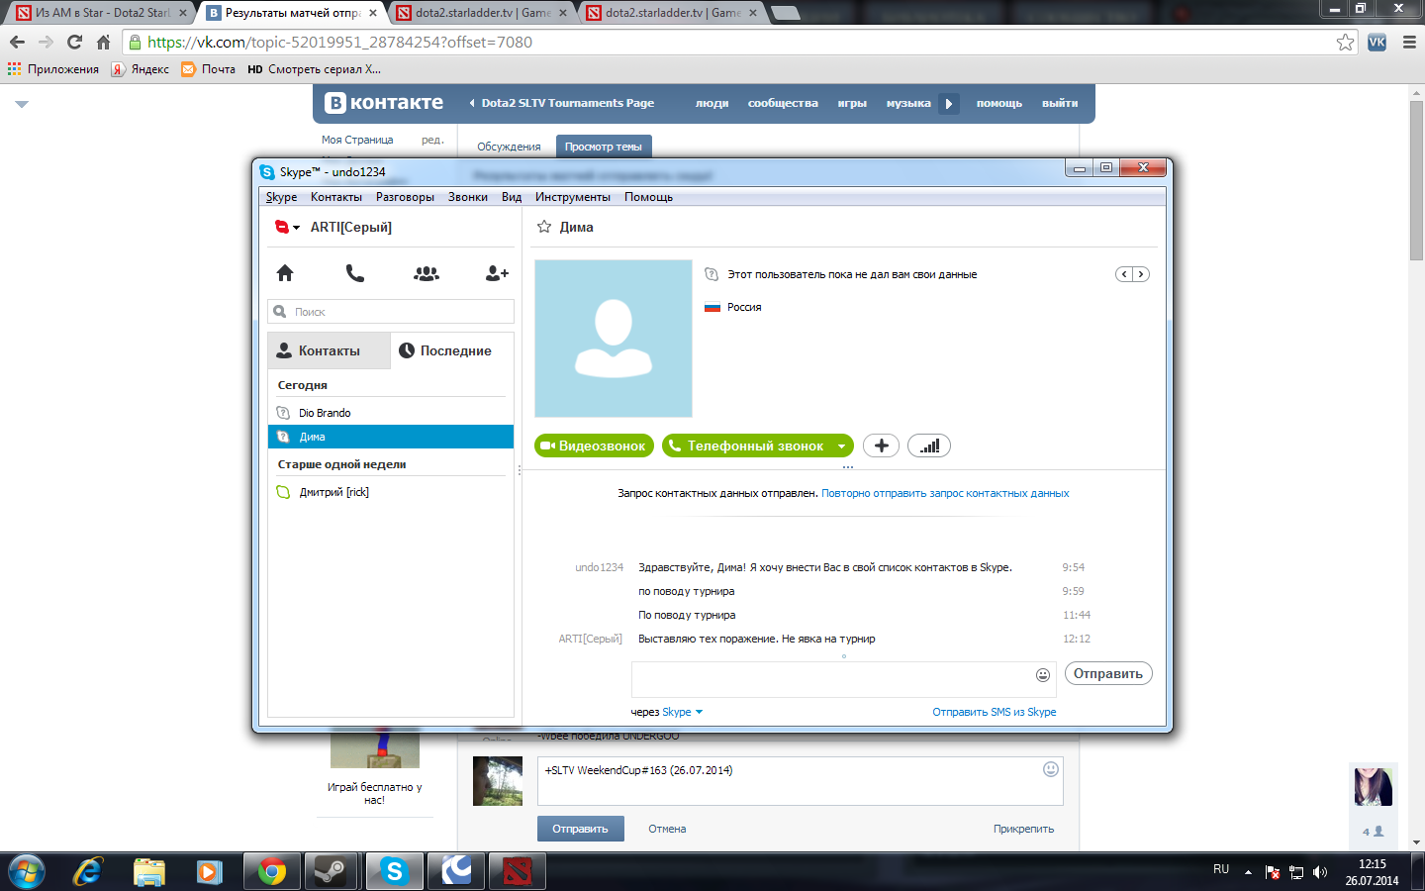
Task: Open the Помощь menu in Skype
Action: tap(648, 197)
